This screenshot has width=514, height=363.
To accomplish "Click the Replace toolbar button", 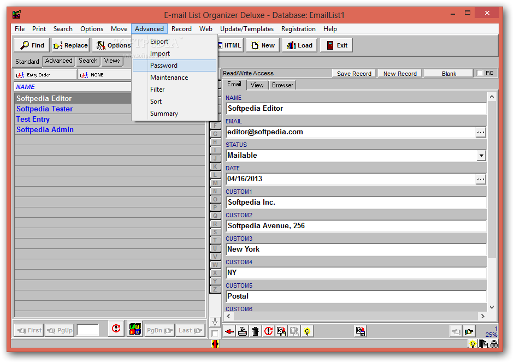I will click(70, 45).
